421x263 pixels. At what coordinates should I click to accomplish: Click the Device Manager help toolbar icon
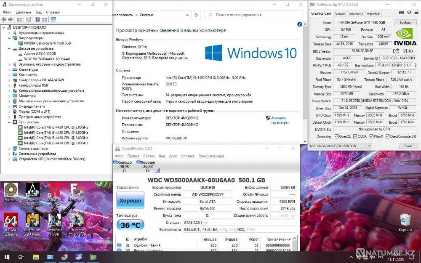pyautogui.click(x=37, y=19)
